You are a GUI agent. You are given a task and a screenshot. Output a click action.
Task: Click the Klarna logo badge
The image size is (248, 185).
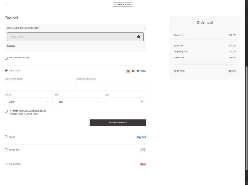(x=143, y=164)
